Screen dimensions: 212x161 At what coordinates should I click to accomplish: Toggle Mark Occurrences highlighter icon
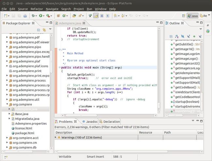tap(96, 16)
